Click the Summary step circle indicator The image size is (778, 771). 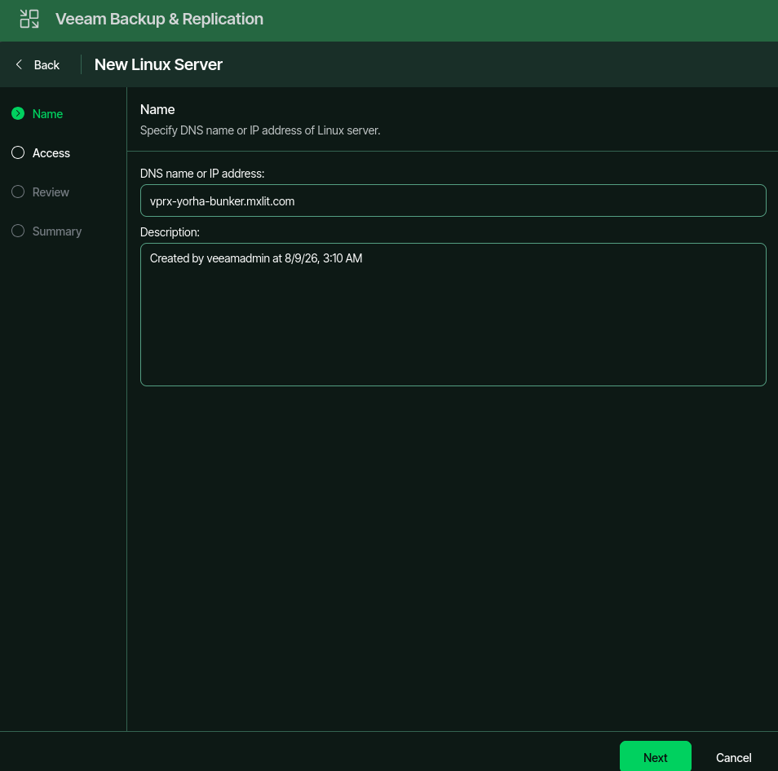pos(18,231)
